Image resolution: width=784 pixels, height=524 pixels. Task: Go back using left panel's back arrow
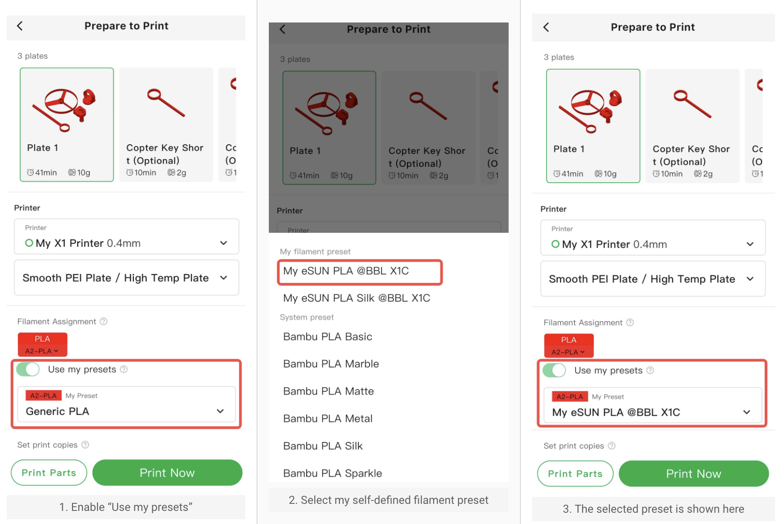coord(20,26)
